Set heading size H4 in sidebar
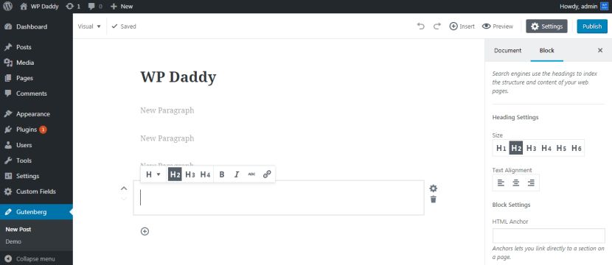This screenshot has height=265, width=612. click(546, 148)
